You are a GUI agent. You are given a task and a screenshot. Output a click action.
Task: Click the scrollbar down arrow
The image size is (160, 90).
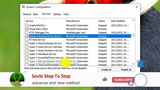point(133,64)
